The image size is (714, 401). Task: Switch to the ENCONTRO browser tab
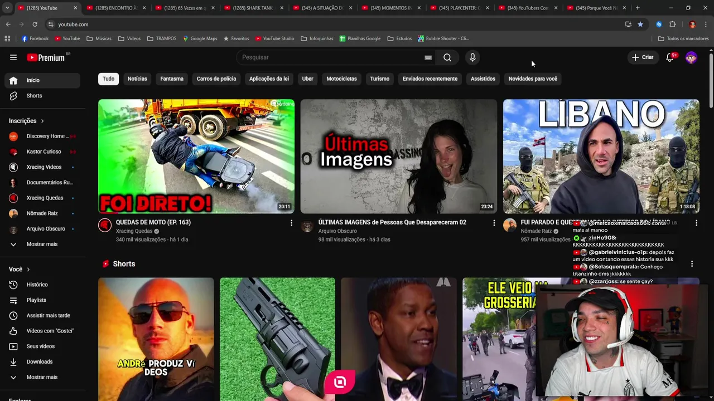[115, 8]
